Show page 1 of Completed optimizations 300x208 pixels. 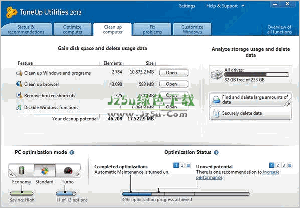(x=176, y=165)
